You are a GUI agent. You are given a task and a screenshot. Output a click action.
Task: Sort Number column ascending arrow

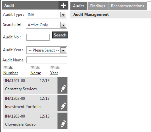click(11, 67)
